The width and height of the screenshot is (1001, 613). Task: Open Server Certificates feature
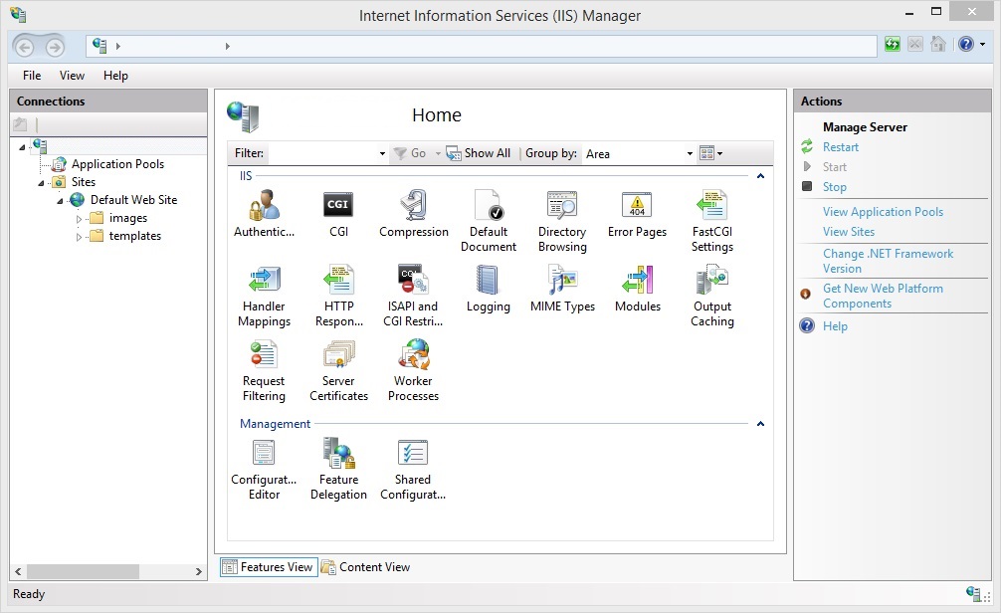coord(339,370)
